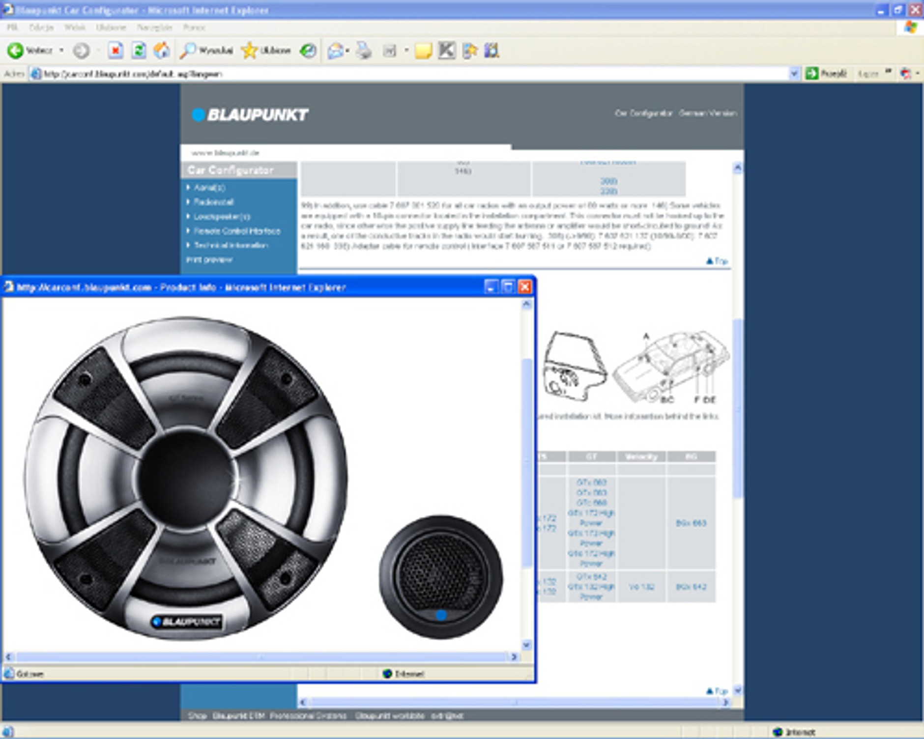Click the Print preview sidebar link
Image resolution: width=924 pixels, height=739 pixels.
(209, 259)
